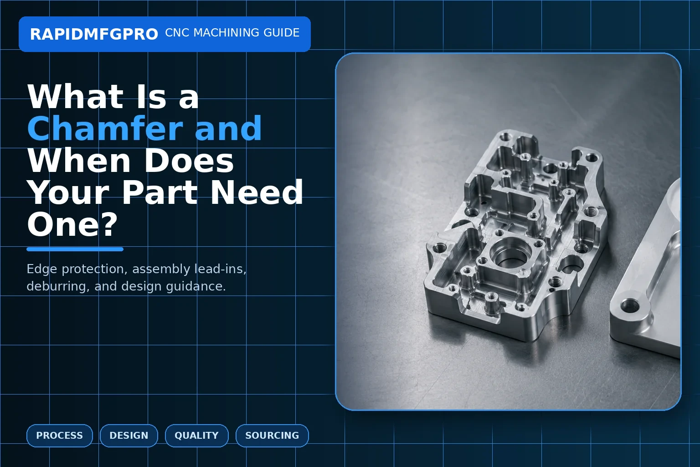Click the RAPIDMFGPRO brand name
Screen dimensions: 700x467
tap(94, 34)
